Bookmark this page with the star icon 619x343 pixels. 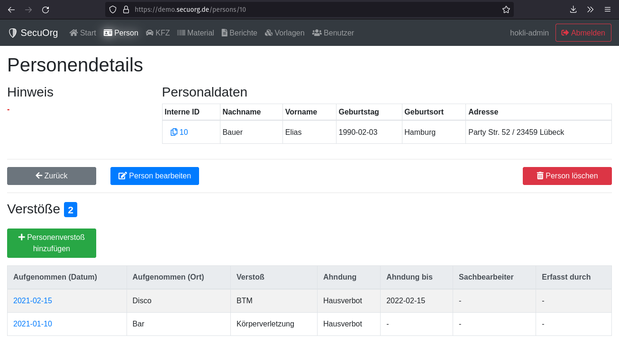coord(506,9)
